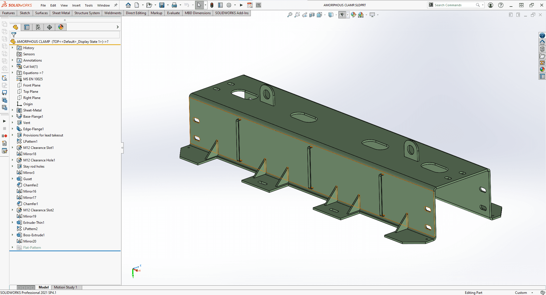Switch to the DisplayManager tab
The width and height of the screenshot is (546, 295).
click(61, 27)
